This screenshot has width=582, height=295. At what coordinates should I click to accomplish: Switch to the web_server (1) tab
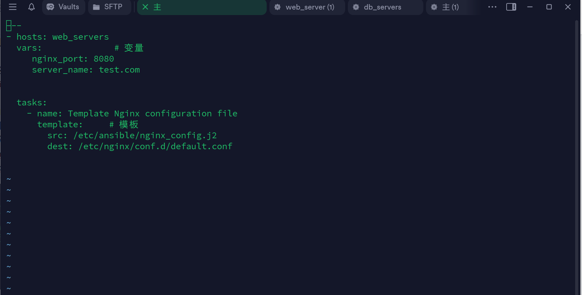click(x=307, y=7)
